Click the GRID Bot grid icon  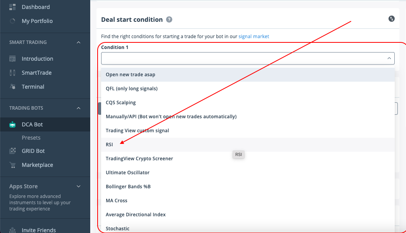pyautogui.click(x=12, y=151)
